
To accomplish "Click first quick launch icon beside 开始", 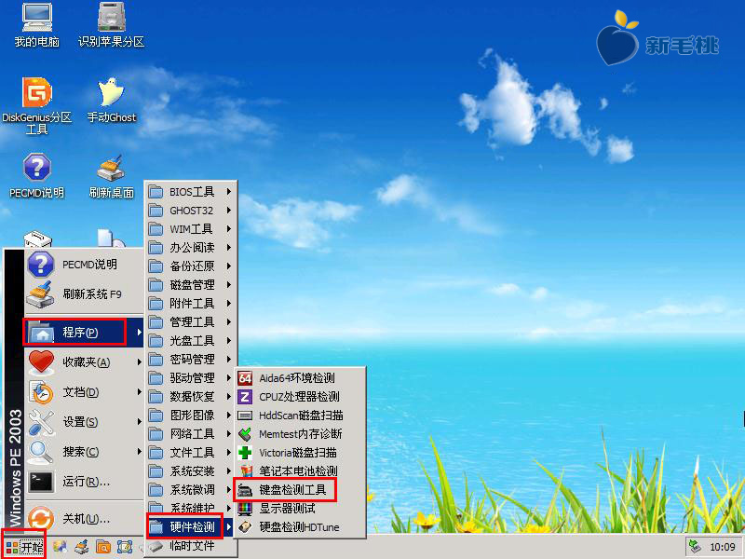I will [x=60, y=547].
